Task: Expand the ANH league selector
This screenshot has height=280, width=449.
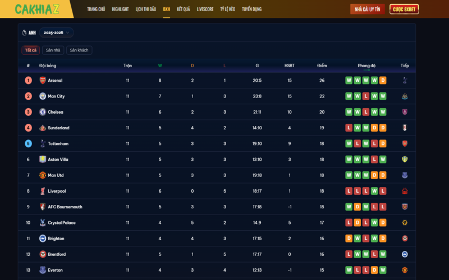Action: 29,32
